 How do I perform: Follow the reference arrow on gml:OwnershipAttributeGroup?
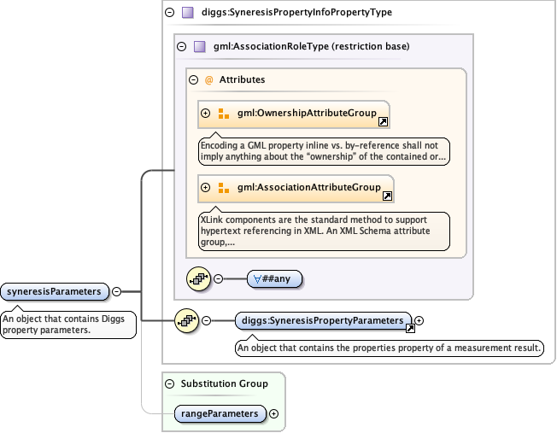pos(384,122)
